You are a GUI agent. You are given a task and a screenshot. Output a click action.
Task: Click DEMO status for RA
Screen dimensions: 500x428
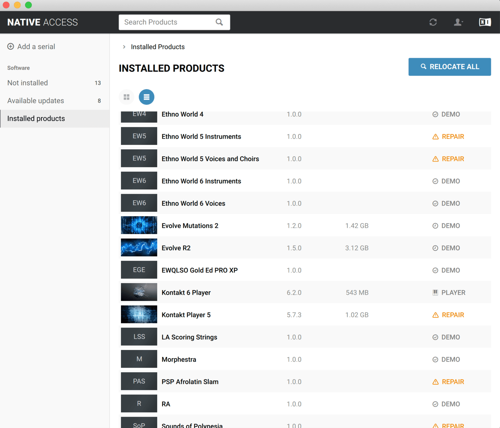(446, 404)
